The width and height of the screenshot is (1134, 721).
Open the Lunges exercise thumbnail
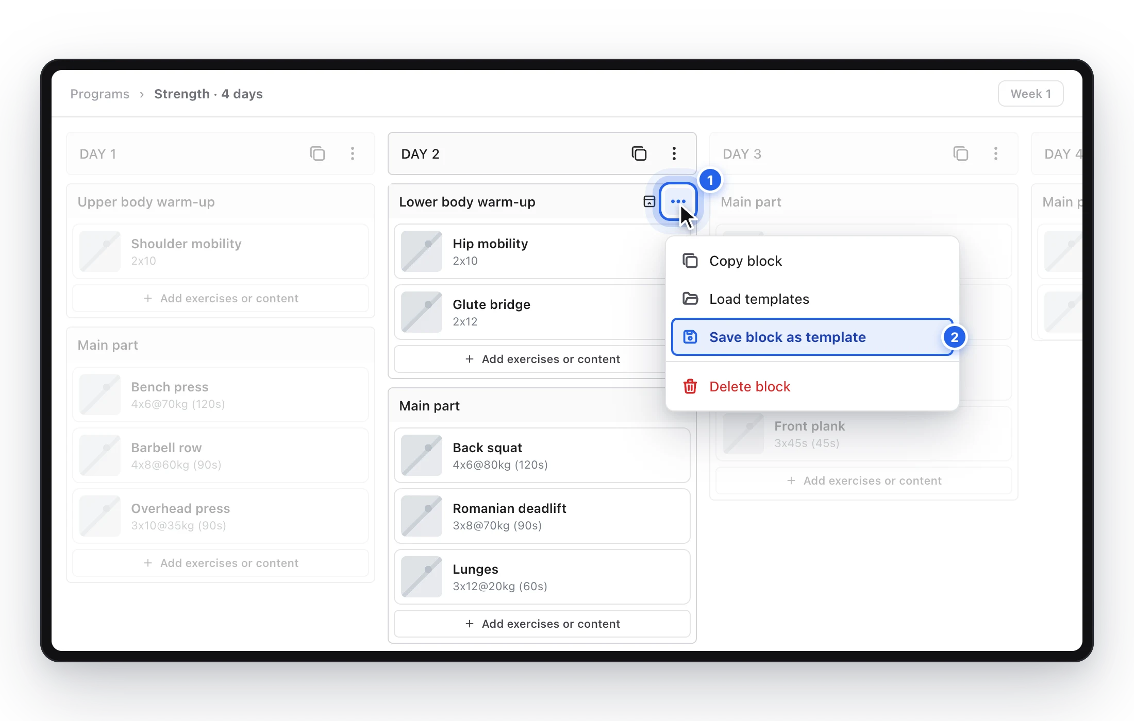pyautogui.click(x=422, y=577)
